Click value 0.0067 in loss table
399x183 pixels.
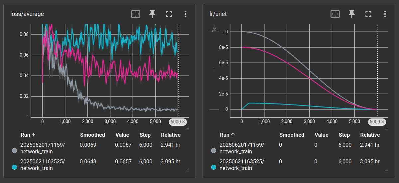coord(123,145)
